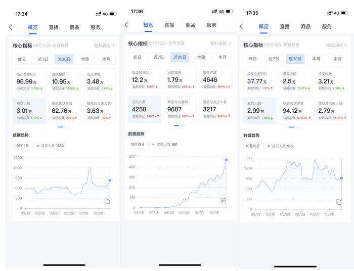The height and width of the screenshot is (271, 354).
Task: Tap the page indicator dots on 17:36 screen
Action: point(180,125)
